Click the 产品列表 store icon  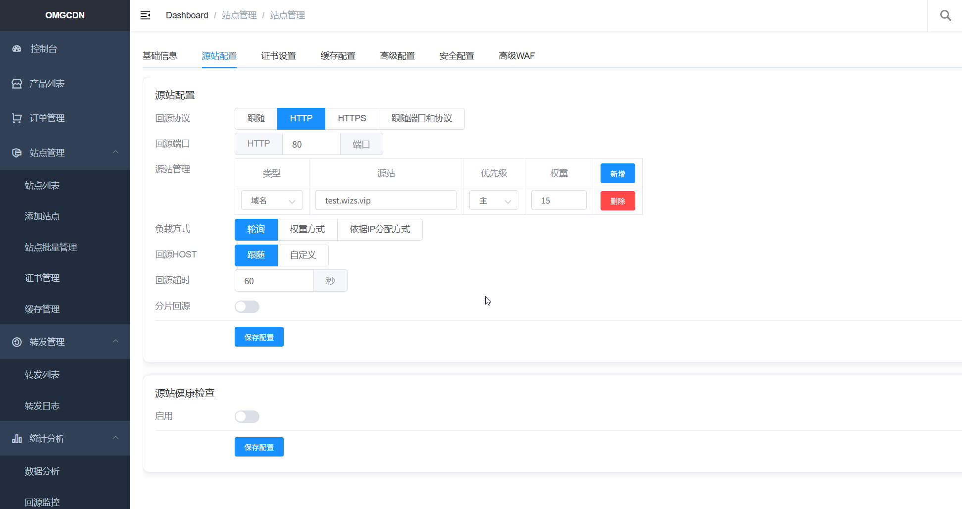17,84
